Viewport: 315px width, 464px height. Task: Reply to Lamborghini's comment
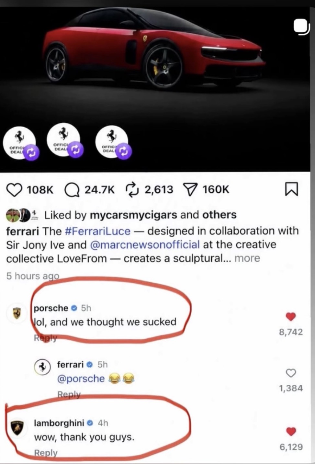click(x=46, y=453)
